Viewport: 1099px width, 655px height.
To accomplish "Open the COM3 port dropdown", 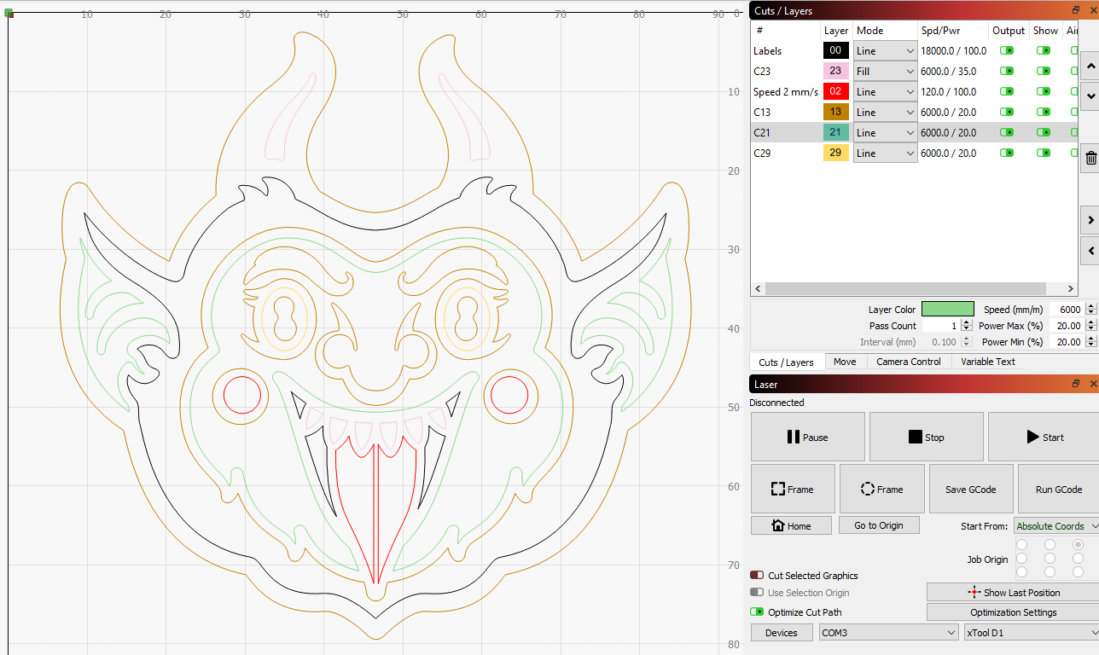I will [x=888, y=632].
